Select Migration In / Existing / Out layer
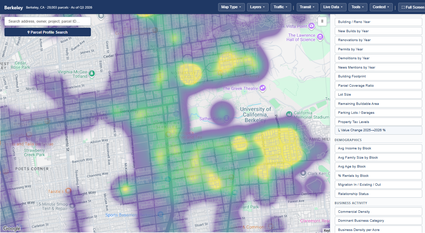This screenshot has width=425, height=233. click(378, 185)
